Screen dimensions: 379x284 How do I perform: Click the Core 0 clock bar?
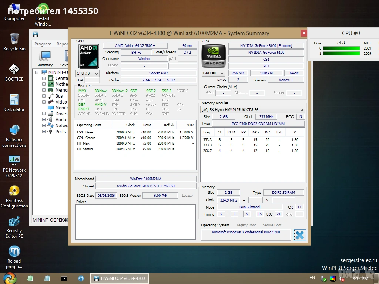pos(341,48)
